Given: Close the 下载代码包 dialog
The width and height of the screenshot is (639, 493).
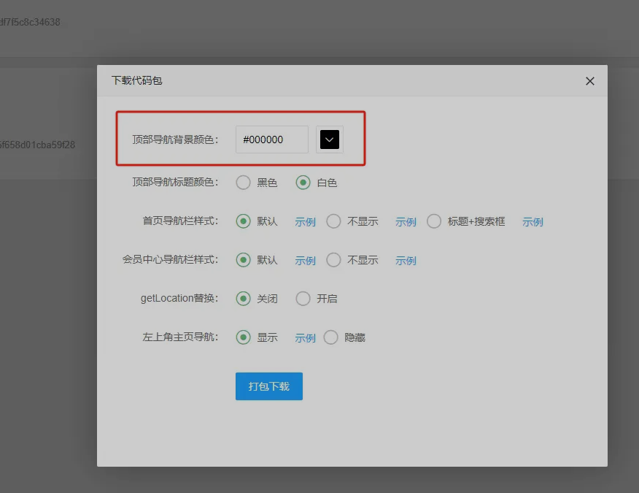Looking at the screenshot, I should [589, 81].
